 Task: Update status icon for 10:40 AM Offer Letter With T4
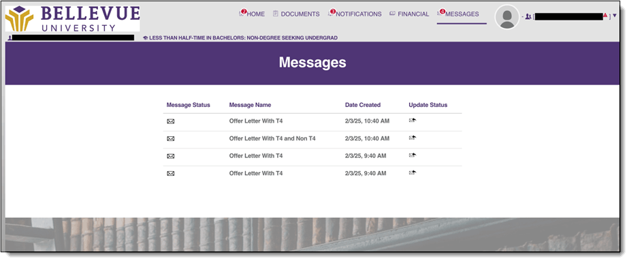412,120
